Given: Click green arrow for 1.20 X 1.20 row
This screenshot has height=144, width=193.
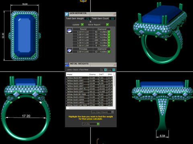Looking at the screenshot, I should (109, 40).
